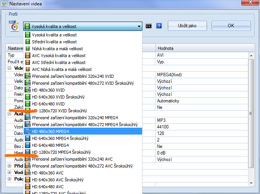Viewport: 260px width, 194px height.
Task: Click the AVI type value
Action: point(202,55)
